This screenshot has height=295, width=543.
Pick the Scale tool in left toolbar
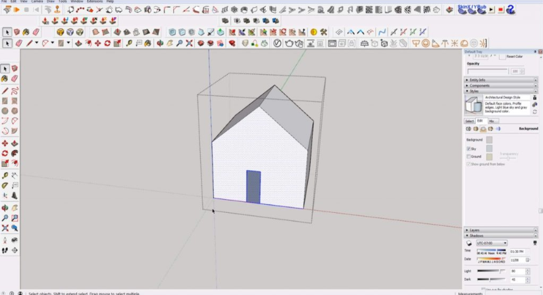[x=5, y=163]
